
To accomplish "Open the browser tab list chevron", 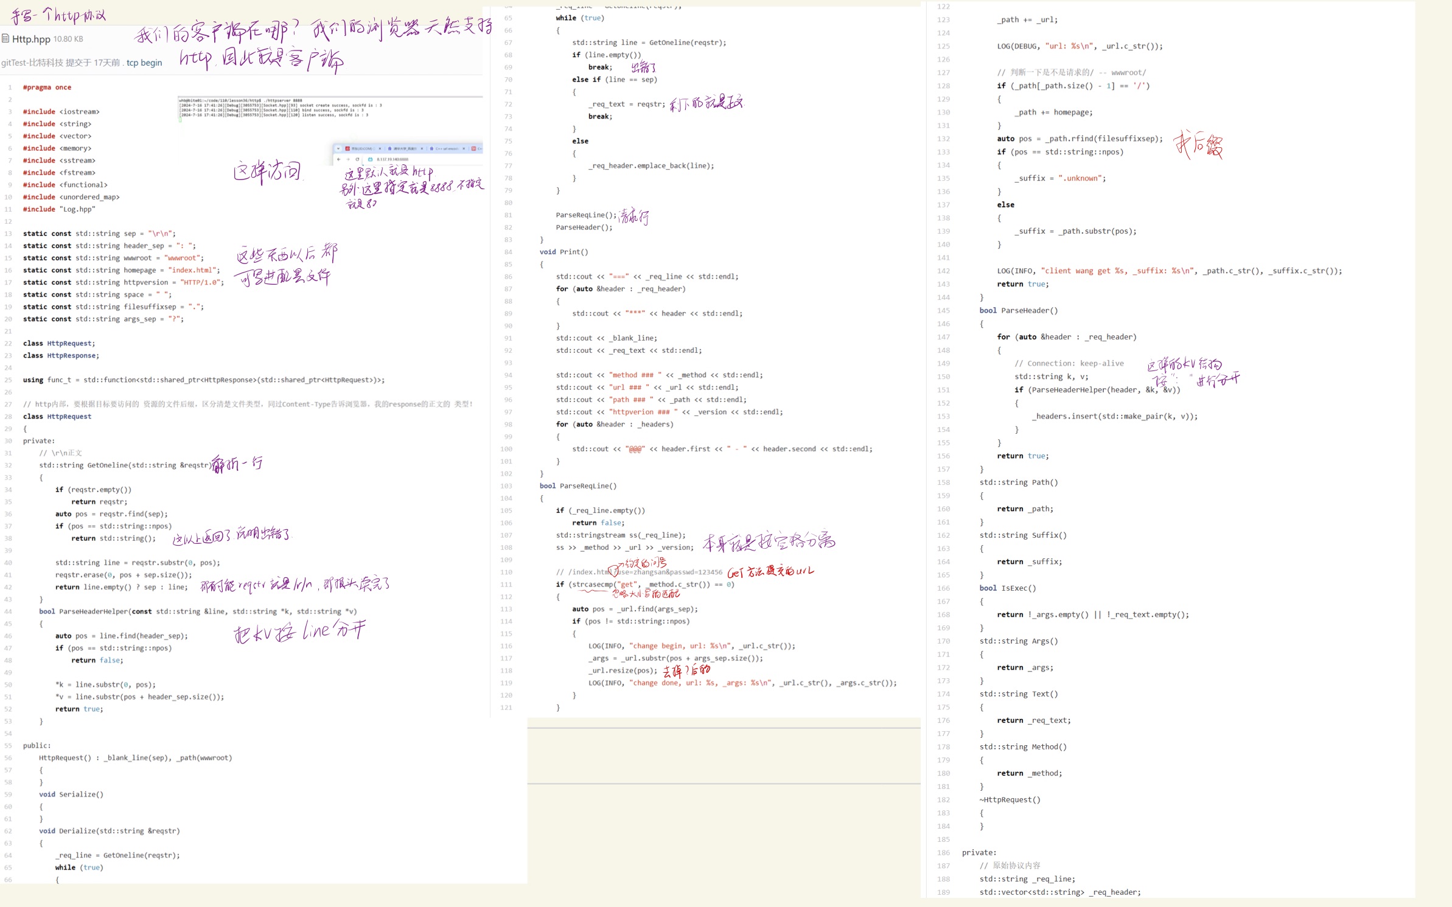I will coord(338,148).
